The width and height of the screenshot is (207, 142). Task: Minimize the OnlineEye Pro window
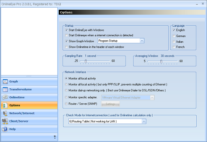[197, 4]
